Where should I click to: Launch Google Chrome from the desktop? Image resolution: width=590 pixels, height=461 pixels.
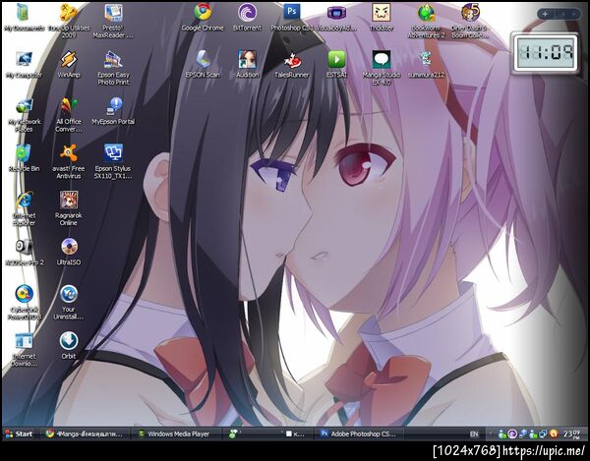[203, 18]
